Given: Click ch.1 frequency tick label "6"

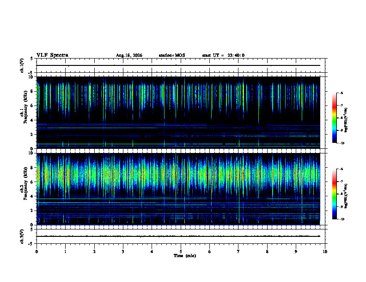Looking at the screenshot, I should tap(32, 106).
